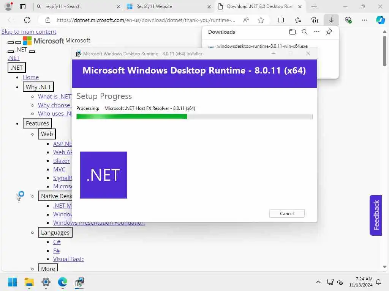Follow Skip to main content link
Viewport: 389px width, 291px height.
point(29,32)
